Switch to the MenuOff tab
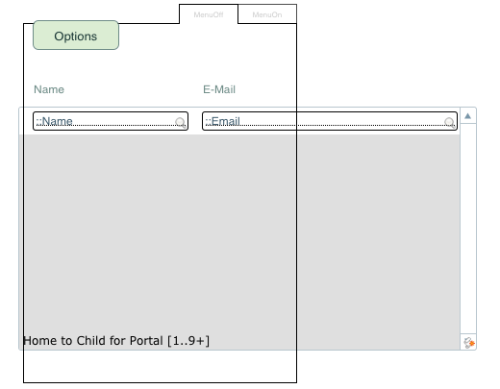Image resolution: width=500 pixels, height=389 pixels. coord(209,14)
